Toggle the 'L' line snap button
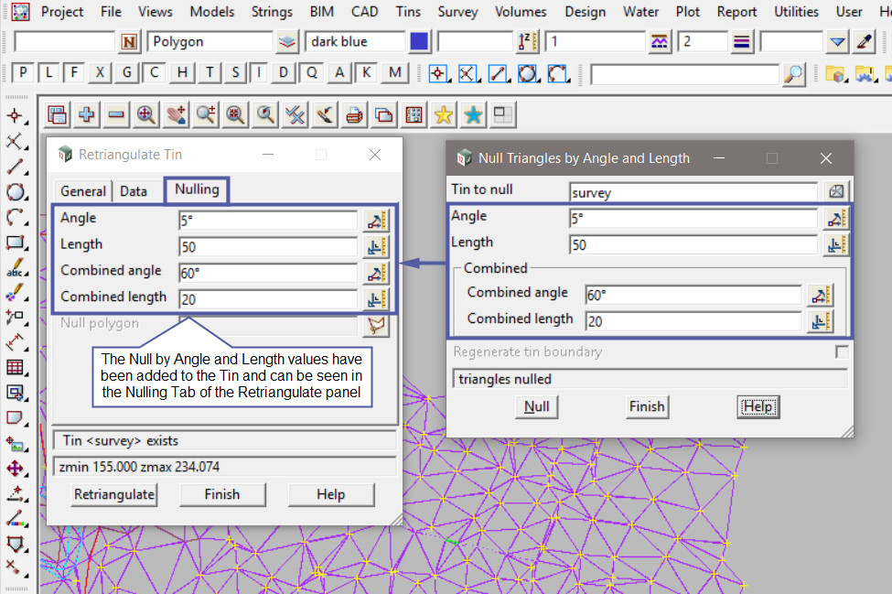The width and height of the screenshot is (892, 594). [48, 73]
